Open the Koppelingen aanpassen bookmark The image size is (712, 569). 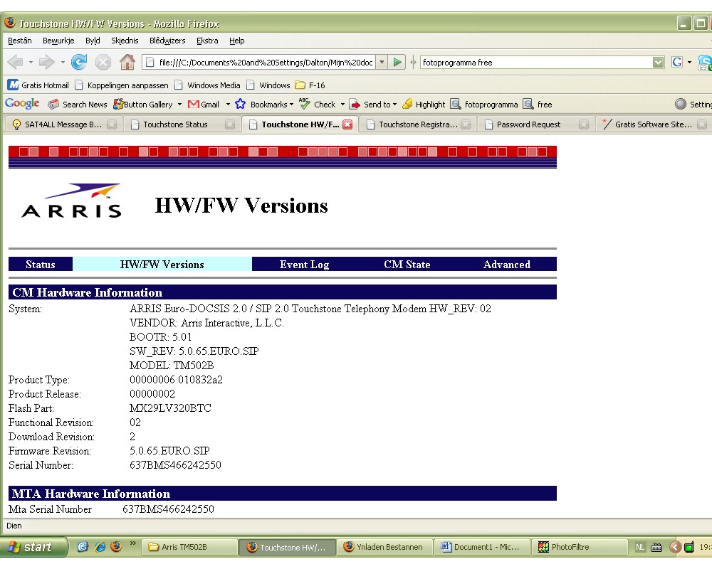click(x=121, y=85)
